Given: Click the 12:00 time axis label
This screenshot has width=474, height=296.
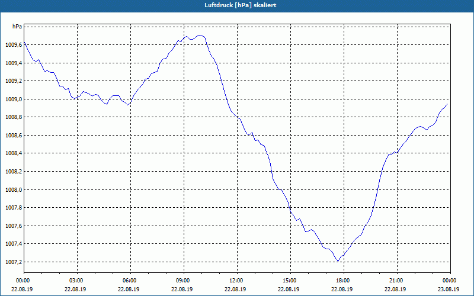Looking at the screenshot, I should pyautogui.click(x=237, y=280).
